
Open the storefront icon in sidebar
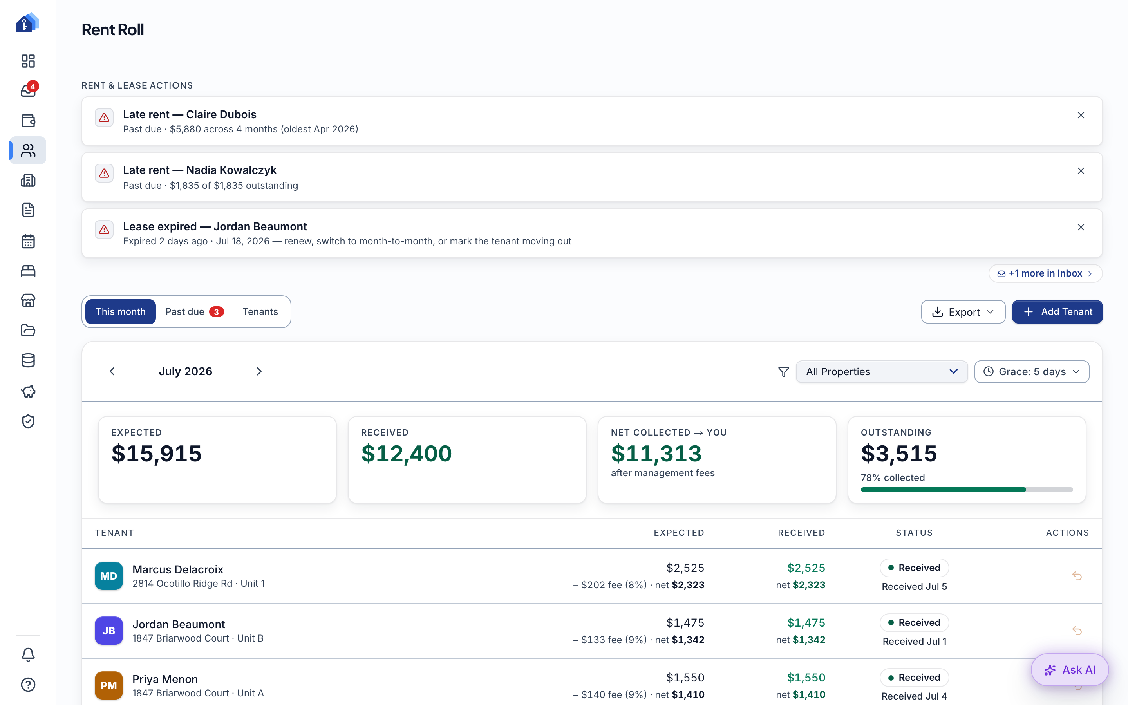(28, 301)
